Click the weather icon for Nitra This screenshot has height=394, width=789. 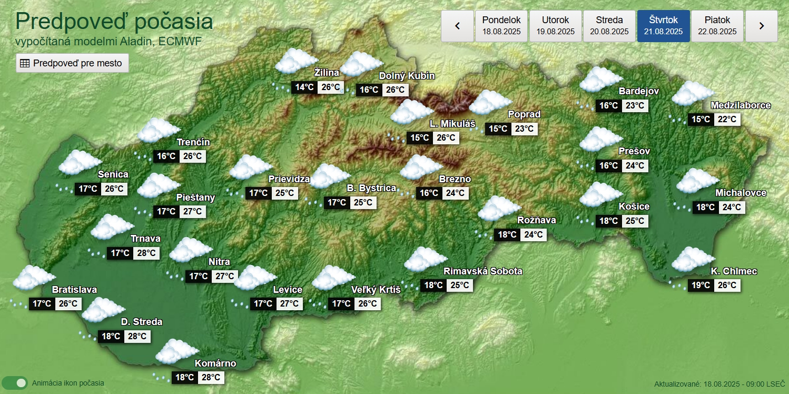(x=191, y=250)
